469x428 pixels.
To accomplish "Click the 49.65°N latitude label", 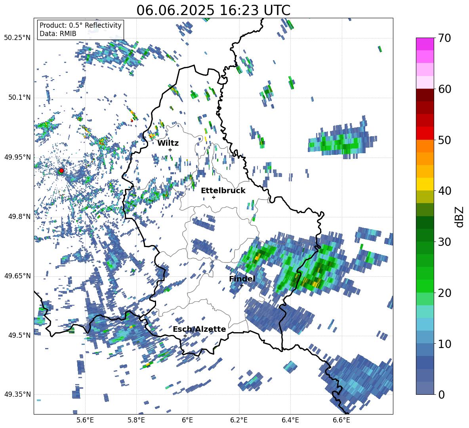I will 17,276.
